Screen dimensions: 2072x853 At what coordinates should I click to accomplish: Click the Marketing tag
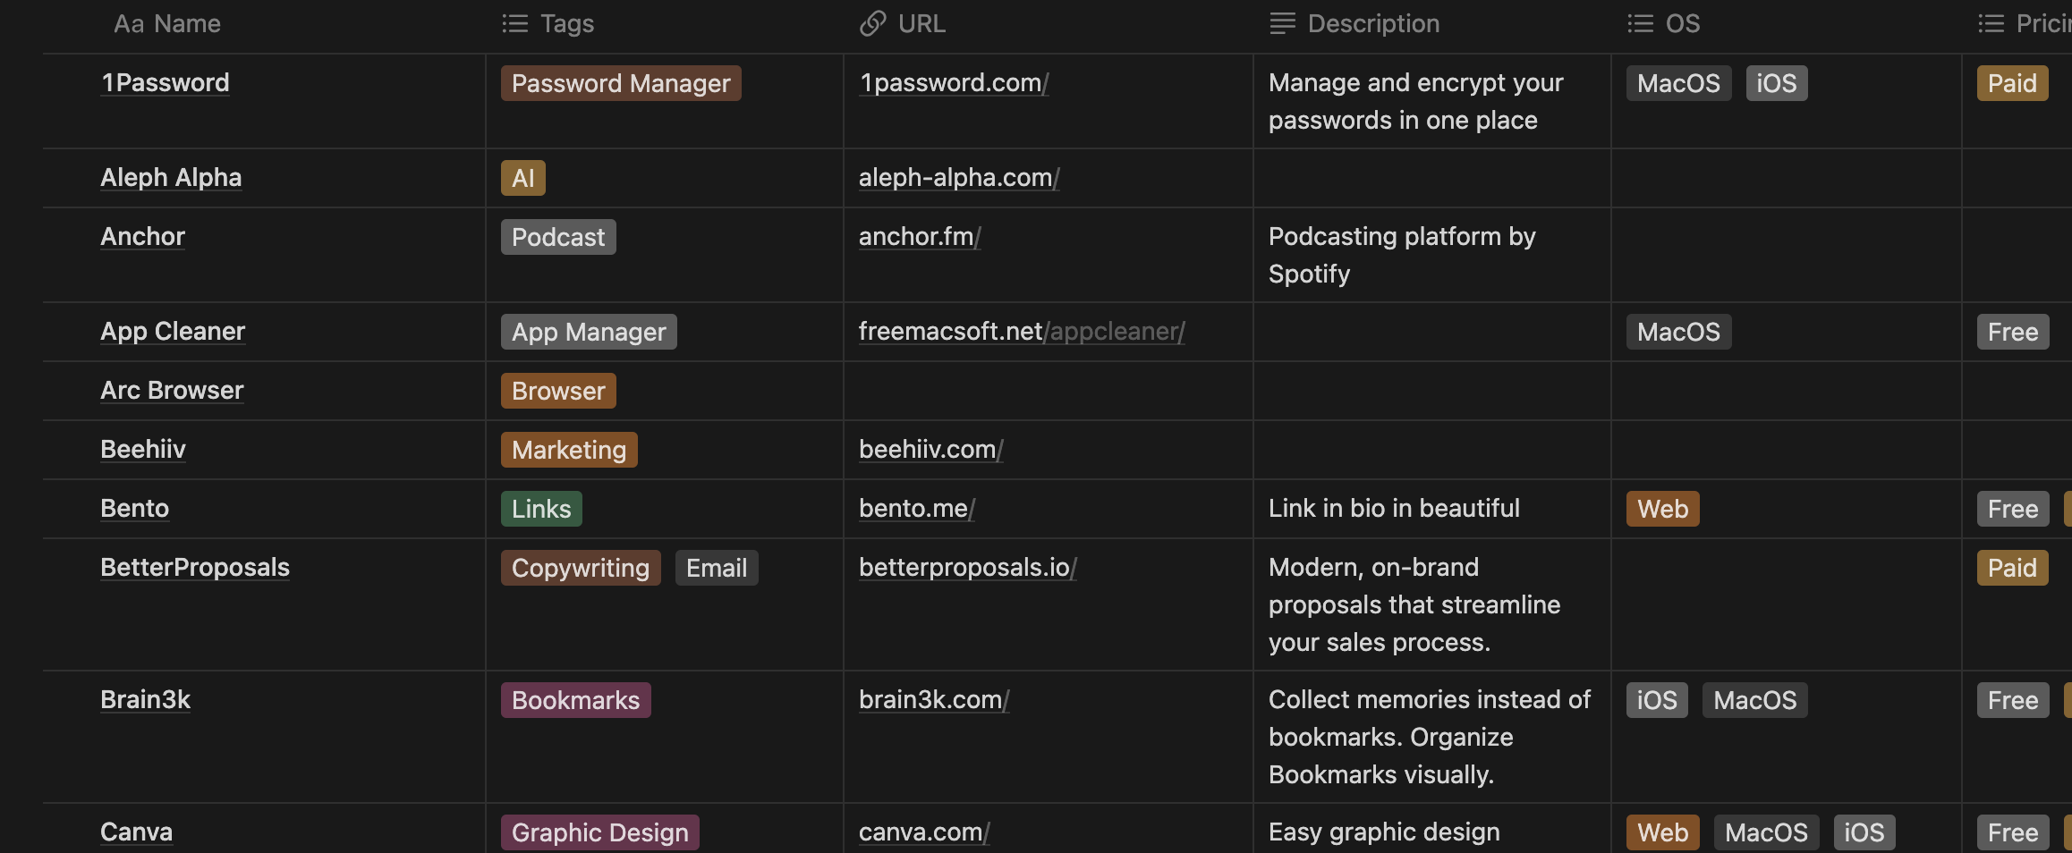[x=569, y=450]
